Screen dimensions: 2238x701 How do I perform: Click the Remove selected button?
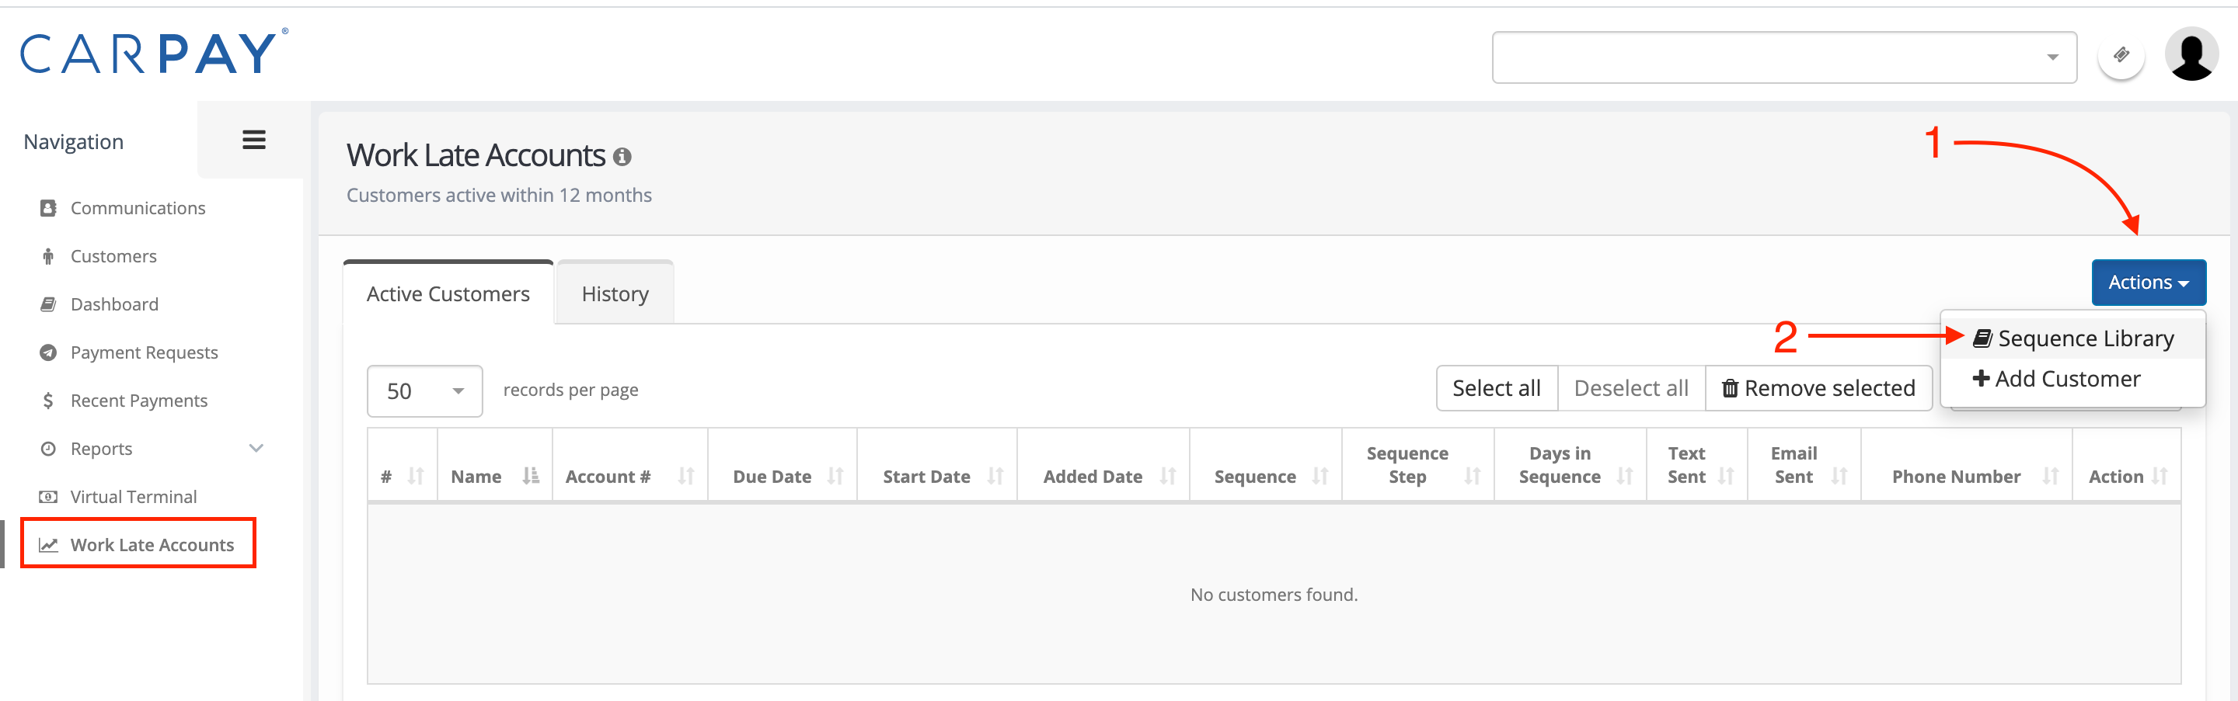click(1818, 388)
